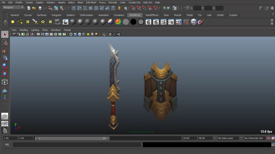275x154 pixels.
Task: Toggle textured display in viewport panel
Action: (84, 34)
